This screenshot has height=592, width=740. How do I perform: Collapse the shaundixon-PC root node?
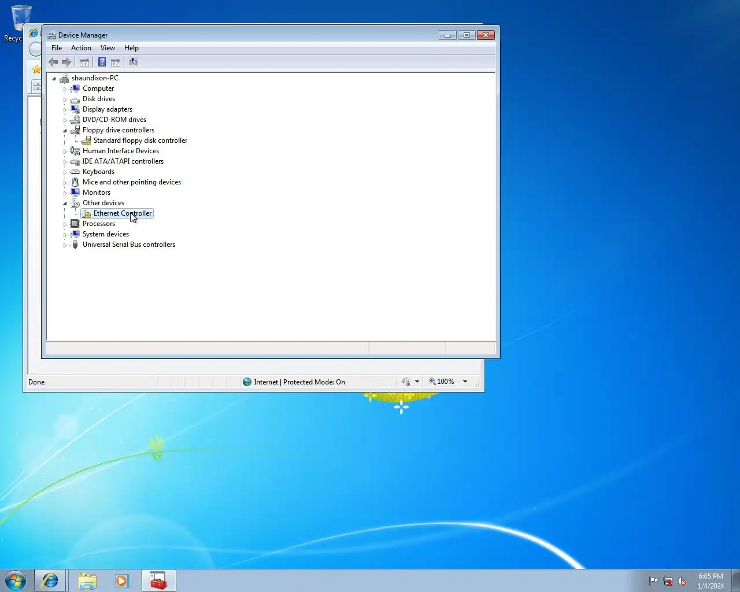(54, 78)
